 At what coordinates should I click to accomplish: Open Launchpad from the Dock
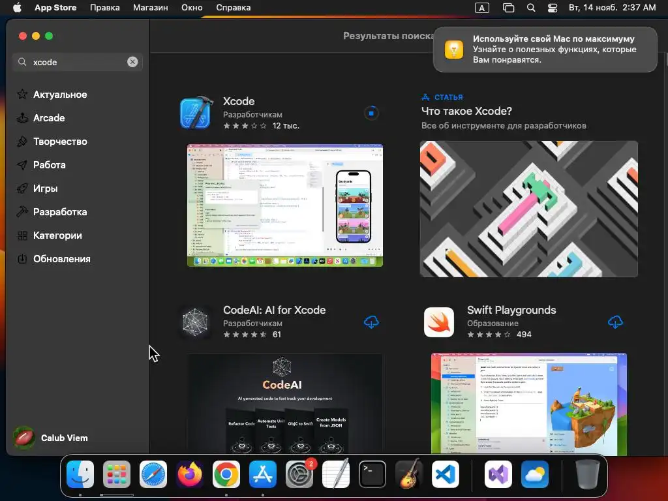click(117, 474)
